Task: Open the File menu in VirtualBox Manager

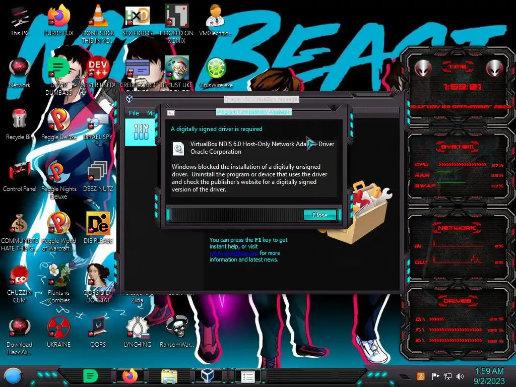Action: pyautogui.click(x=134, y=113)
